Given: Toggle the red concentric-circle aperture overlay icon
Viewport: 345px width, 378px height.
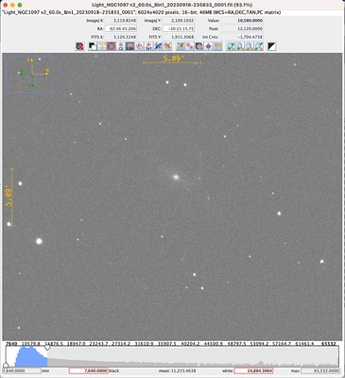Looking at the screenshot, I should click(112, 46).
